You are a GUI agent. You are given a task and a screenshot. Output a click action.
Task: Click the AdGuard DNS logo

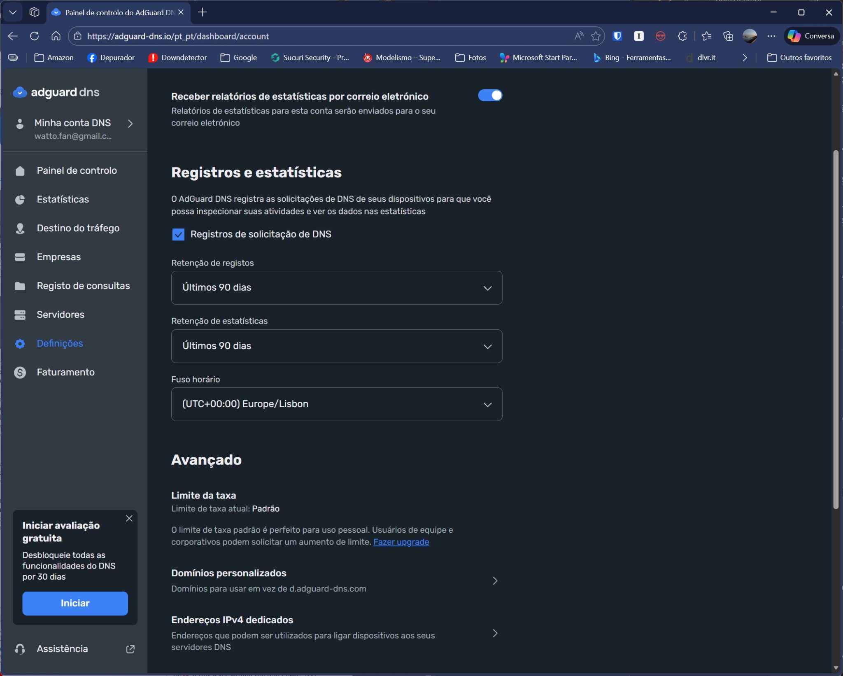(x=56, y=92)
